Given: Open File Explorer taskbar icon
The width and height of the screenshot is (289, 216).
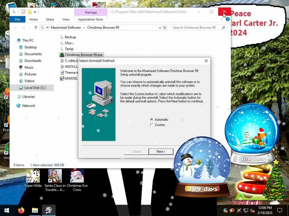Looking at the screenshot, I should pyautogui.click(x=35, y=210).
